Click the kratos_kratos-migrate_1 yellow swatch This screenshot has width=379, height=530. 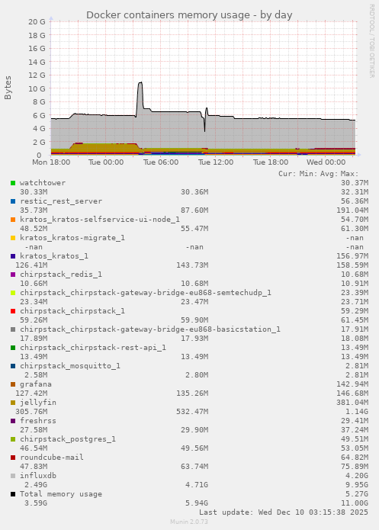click(x=13, y=238)
